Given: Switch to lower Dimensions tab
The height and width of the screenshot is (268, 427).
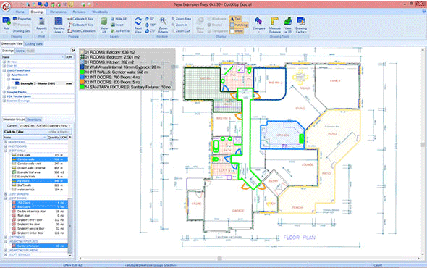Looking at the screenshot, I should tap(34, 120).
